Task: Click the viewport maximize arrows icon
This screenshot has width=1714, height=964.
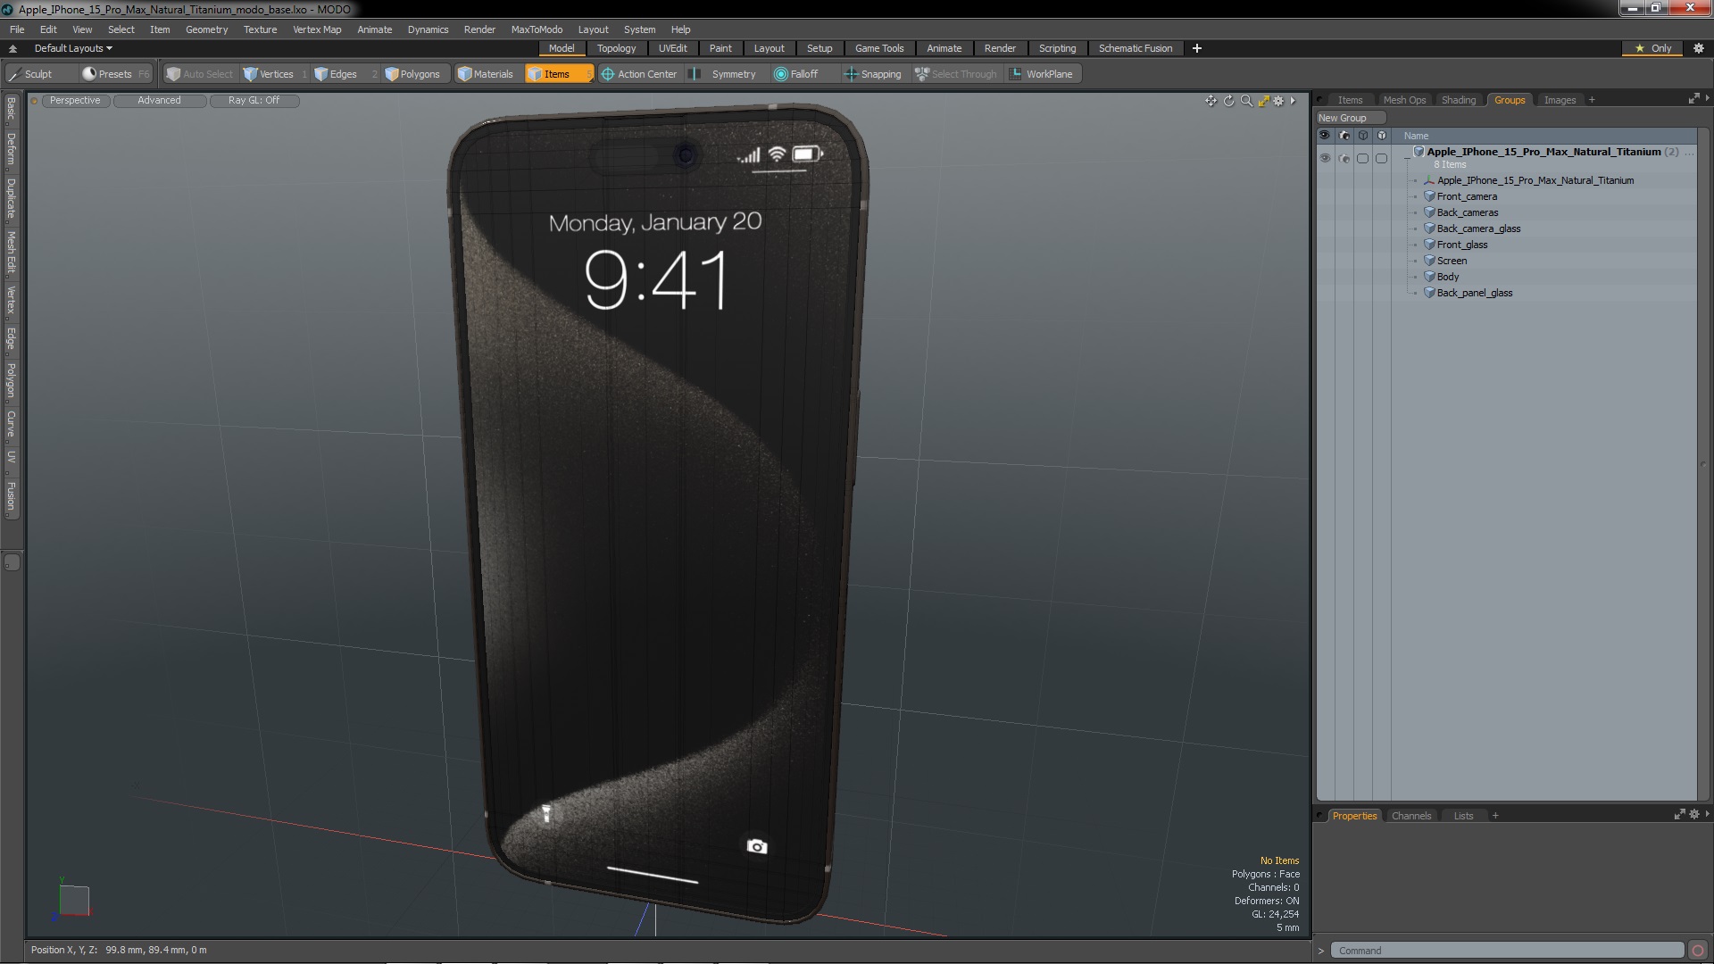Action: [x=1263, y=101]
